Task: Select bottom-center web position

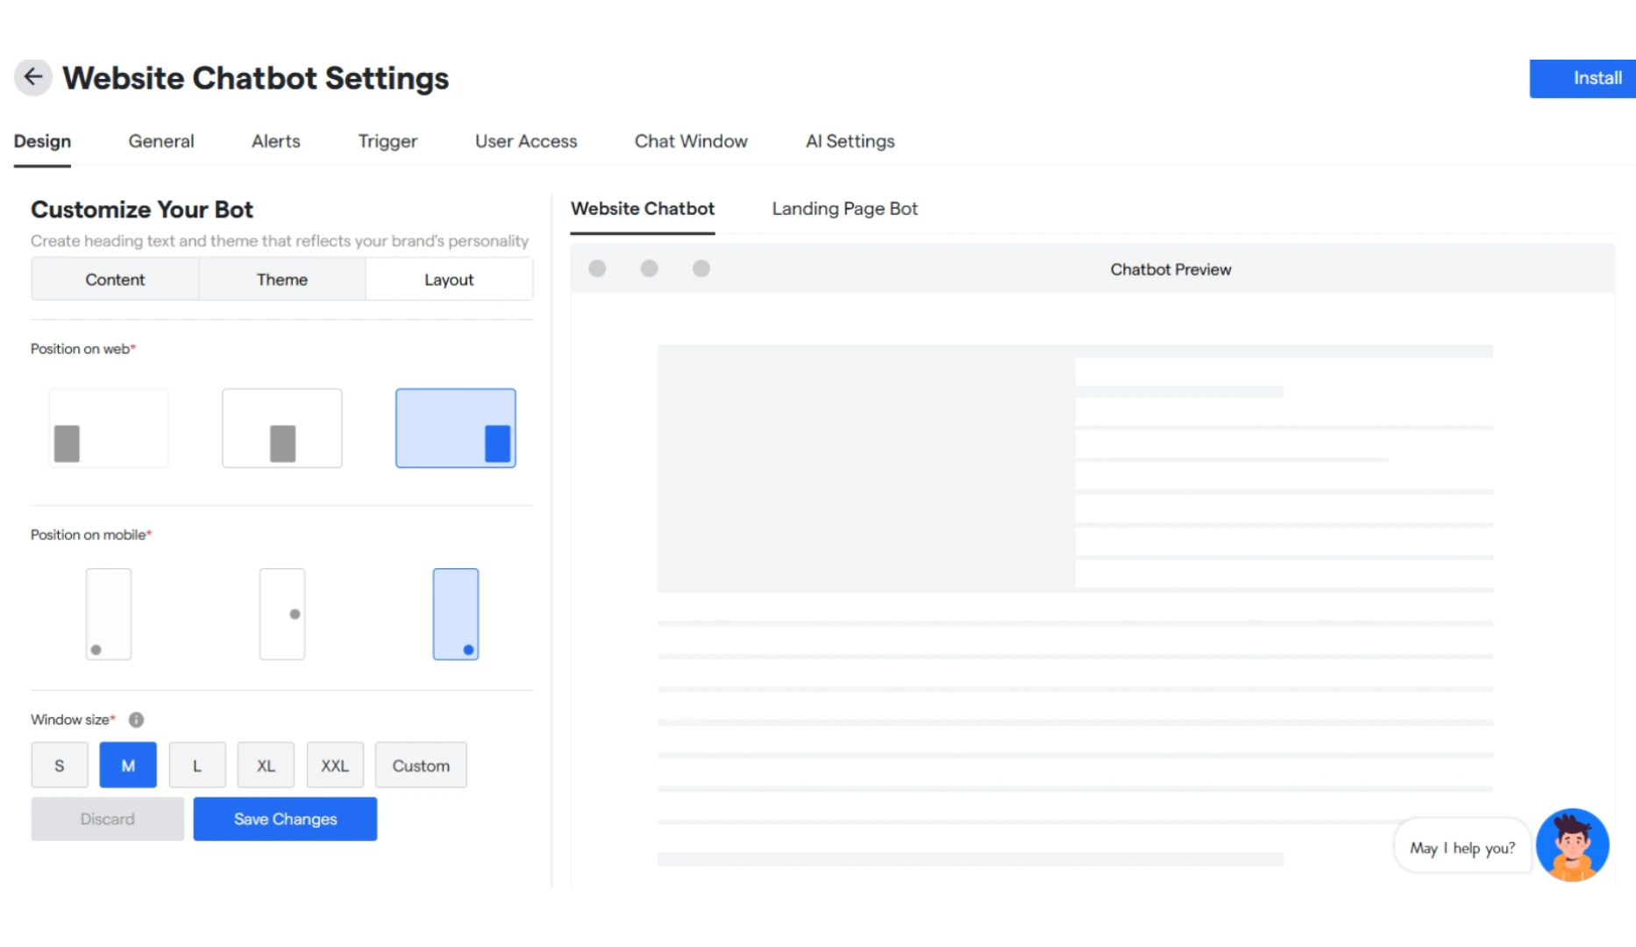Action: coord(282,428)
